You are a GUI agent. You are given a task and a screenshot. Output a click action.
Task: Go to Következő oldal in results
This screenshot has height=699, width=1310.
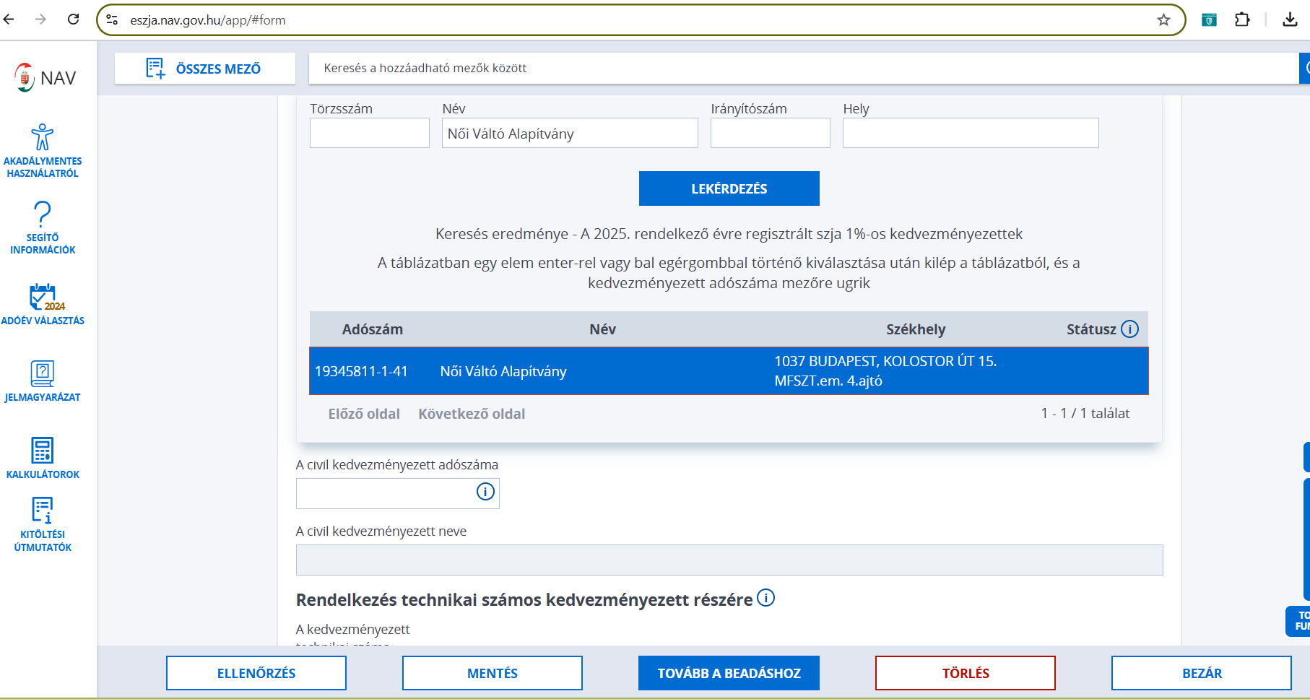pyautogui.click(x=472, y=414)
